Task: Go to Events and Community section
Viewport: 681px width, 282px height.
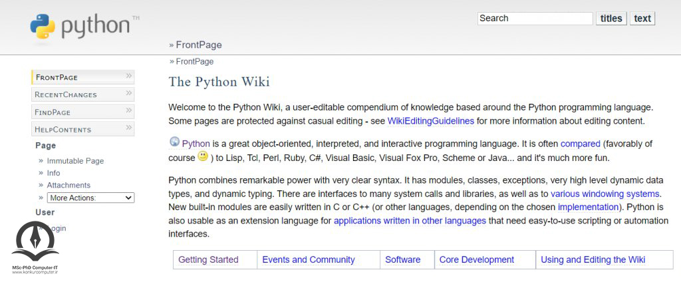Action: [309, 260]
